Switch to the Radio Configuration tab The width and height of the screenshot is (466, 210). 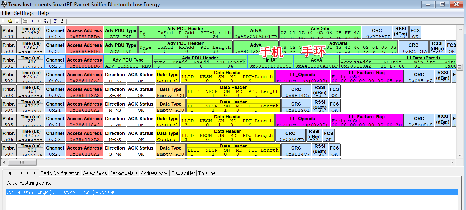point(60,173)
